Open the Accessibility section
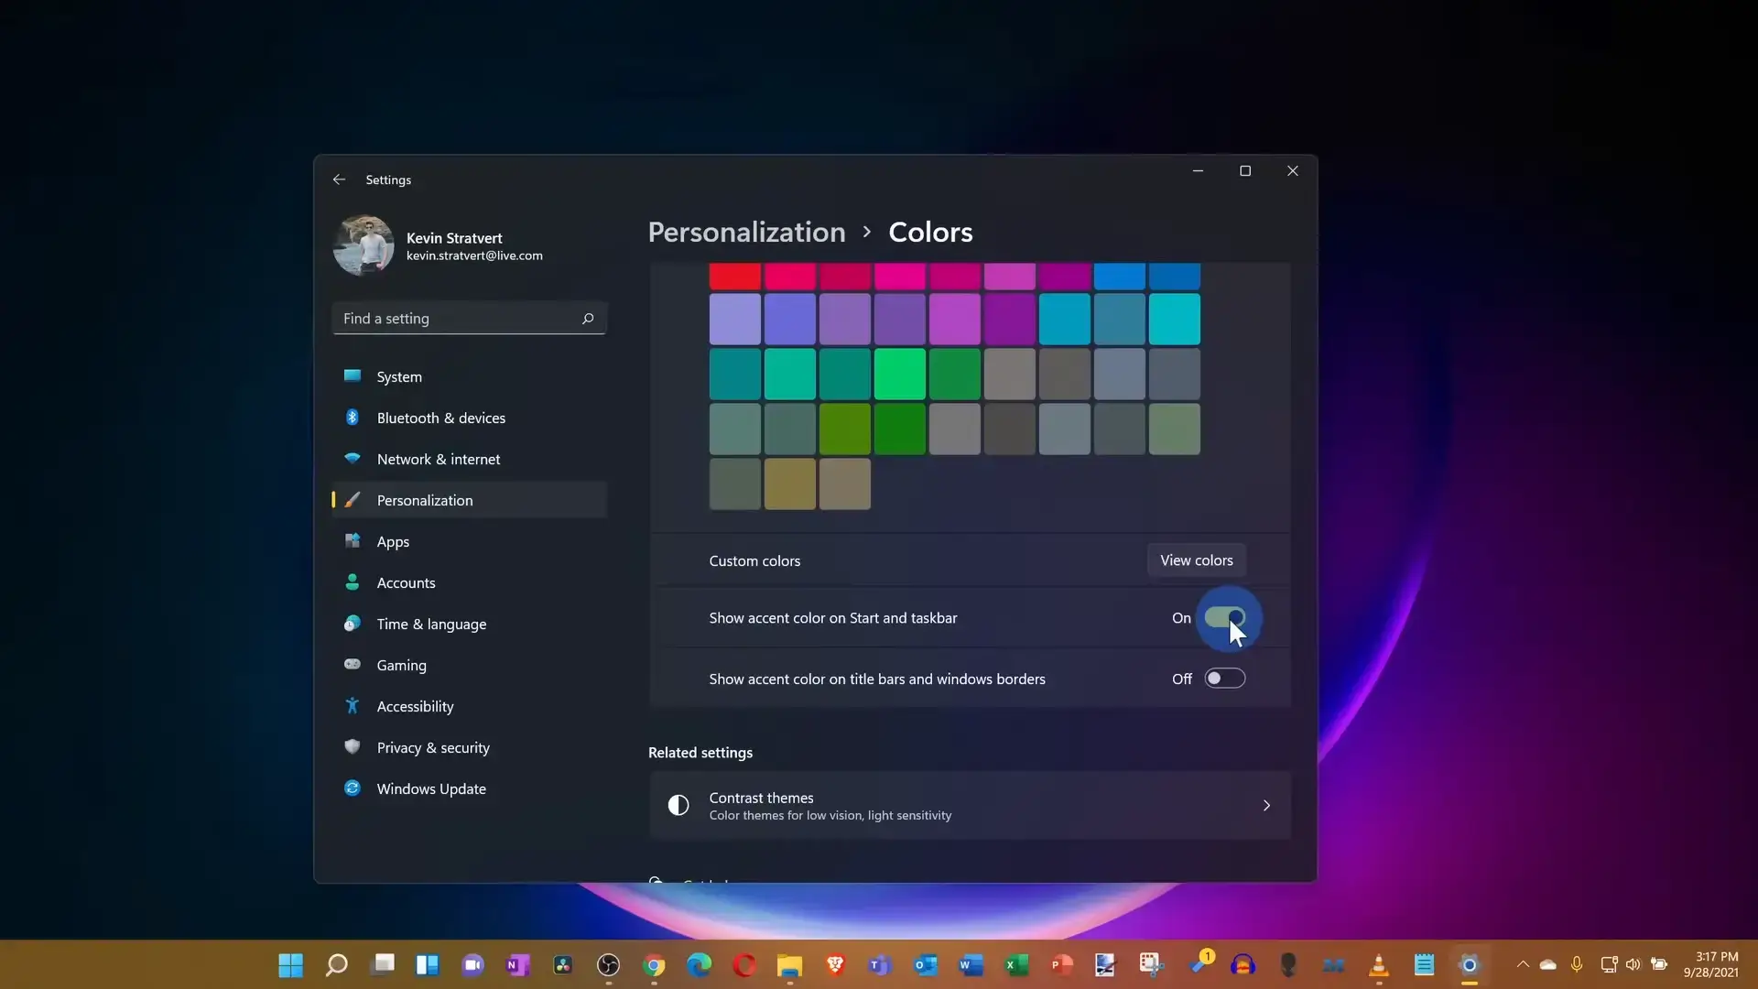 click(x=415, y=706)
